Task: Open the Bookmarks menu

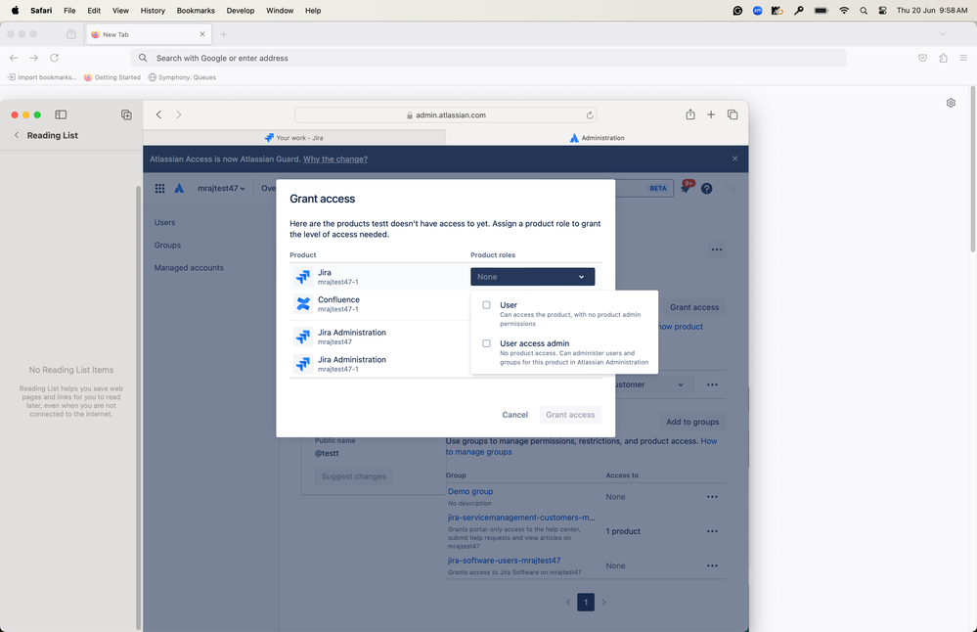Action: pos(196,11)
